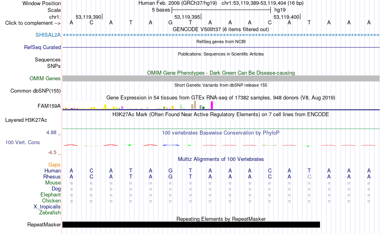Click the 53,119,400 position marker

tap(287, 17)
